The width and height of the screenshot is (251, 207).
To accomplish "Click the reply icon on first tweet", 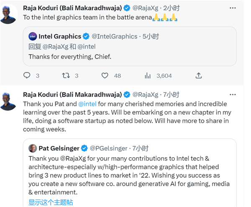I will 27,76.
